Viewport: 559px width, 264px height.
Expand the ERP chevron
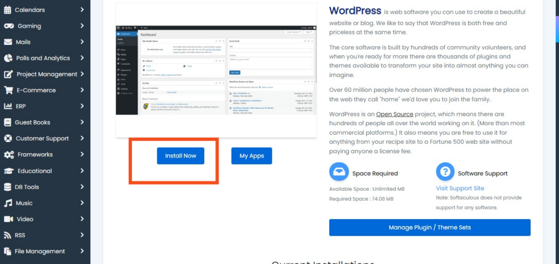[82, 106]
